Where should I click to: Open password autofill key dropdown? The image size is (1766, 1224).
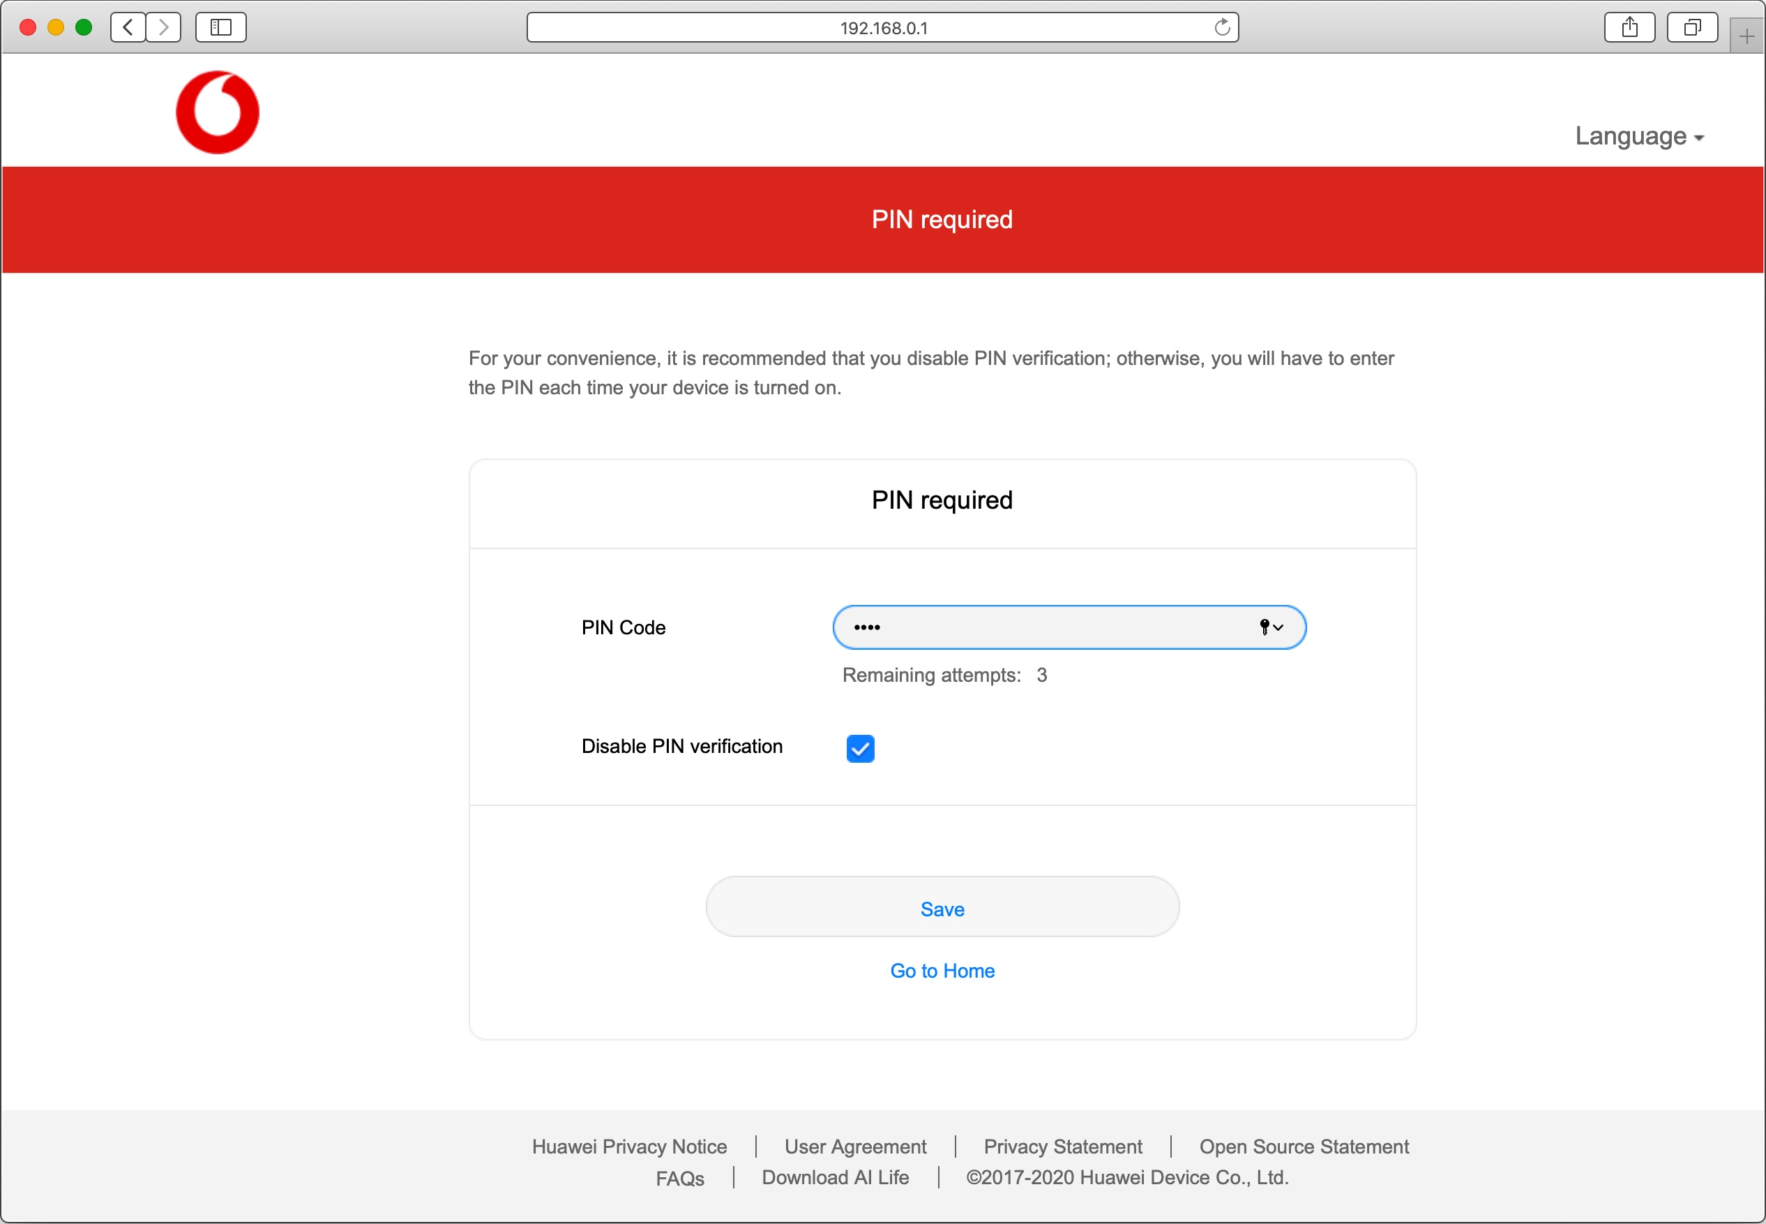point(1271,627)
